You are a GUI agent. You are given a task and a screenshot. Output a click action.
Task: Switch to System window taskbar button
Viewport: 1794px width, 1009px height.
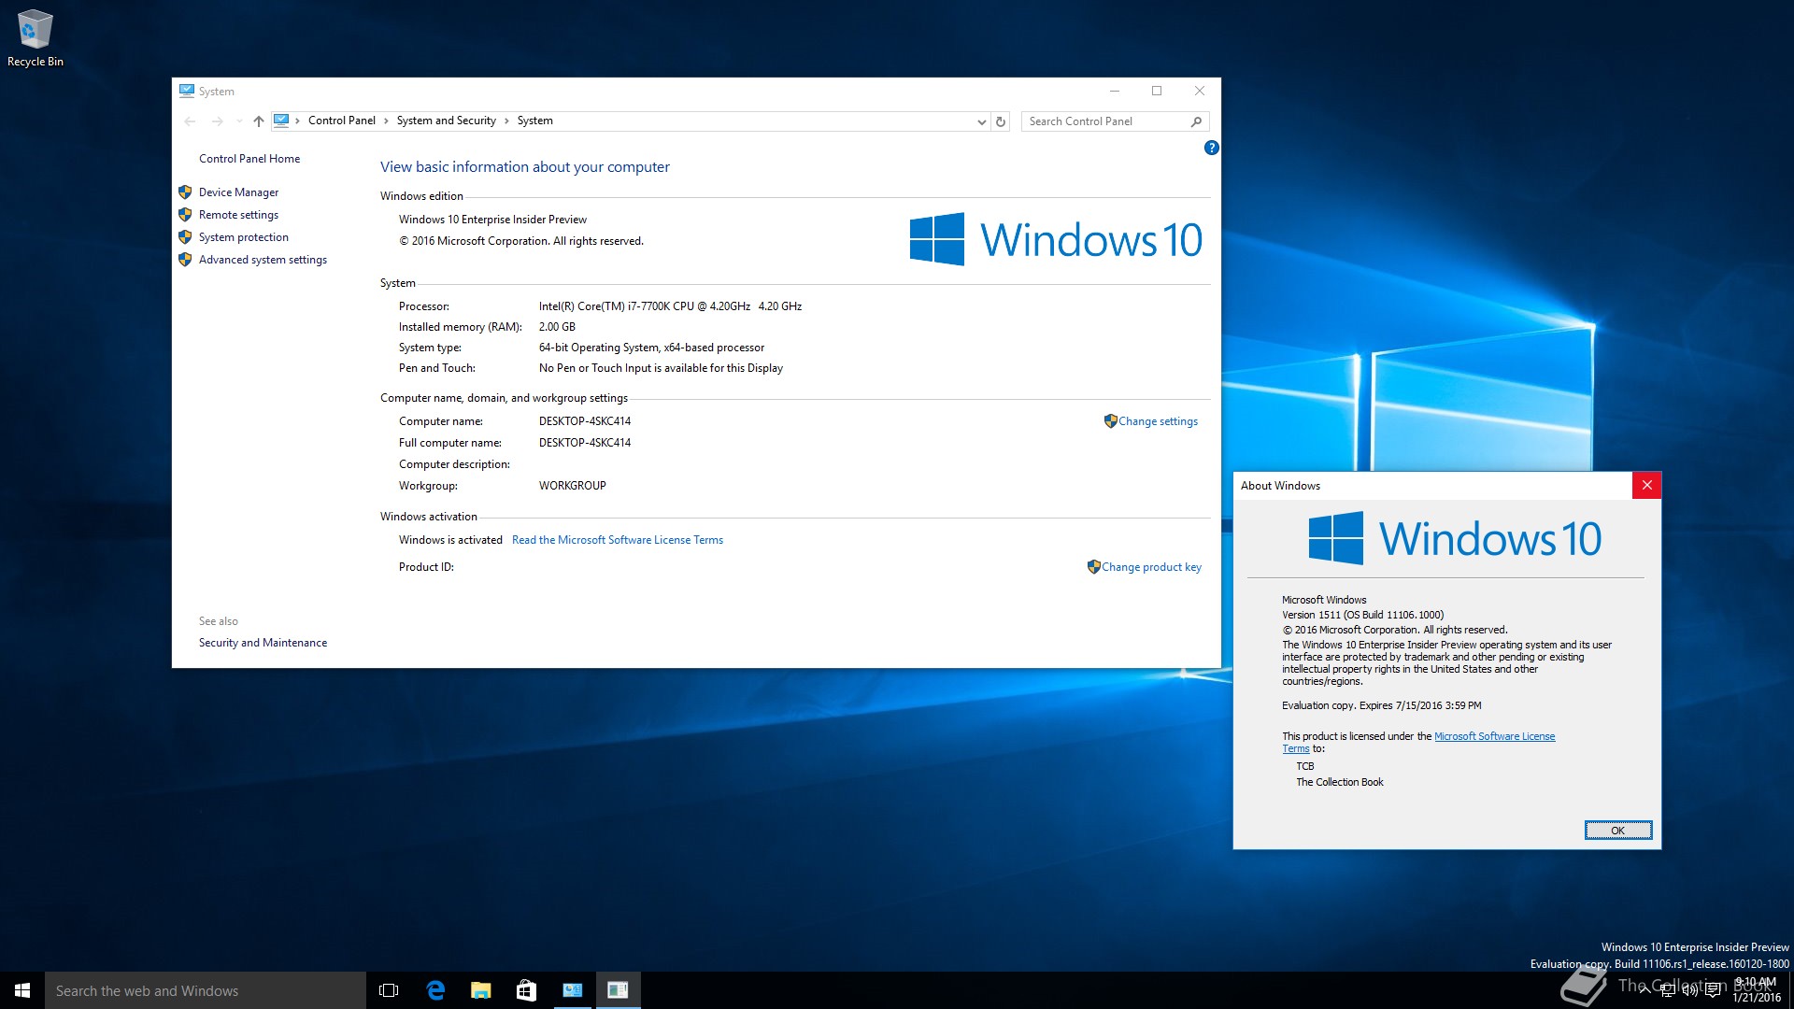[572, 990]
